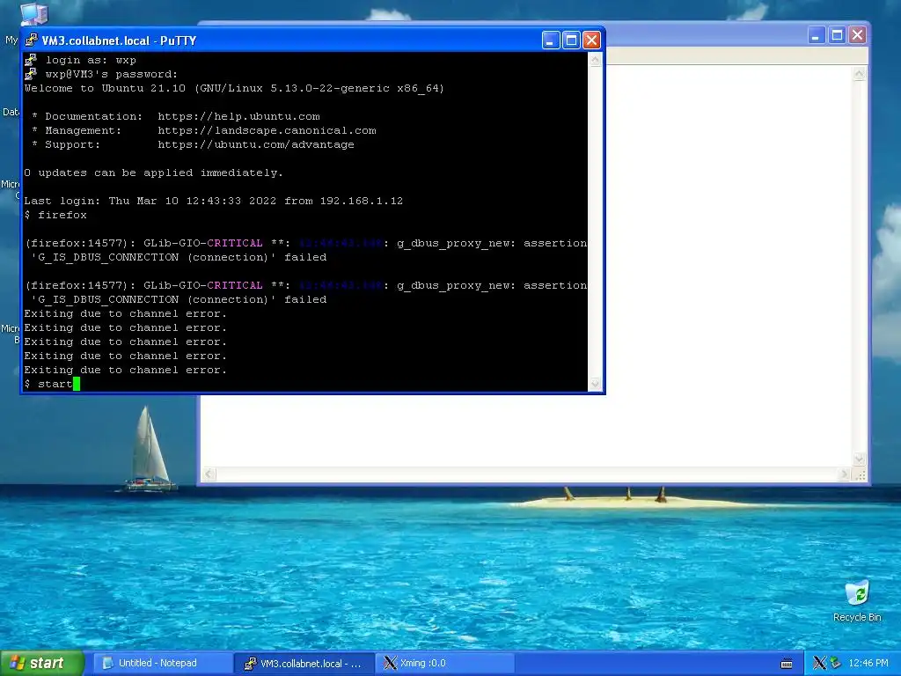Click the safely remove hardware tray icon
901x676 pixels.
835,664
